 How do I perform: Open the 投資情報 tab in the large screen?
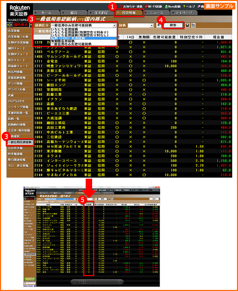129,13
